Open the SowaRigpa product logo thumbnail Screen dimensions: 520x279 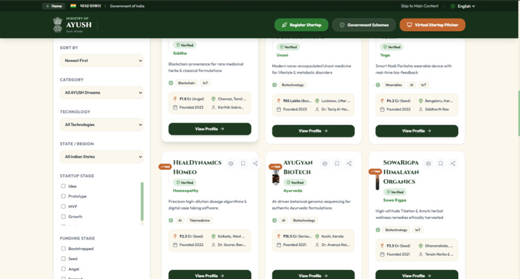[377, 182]
